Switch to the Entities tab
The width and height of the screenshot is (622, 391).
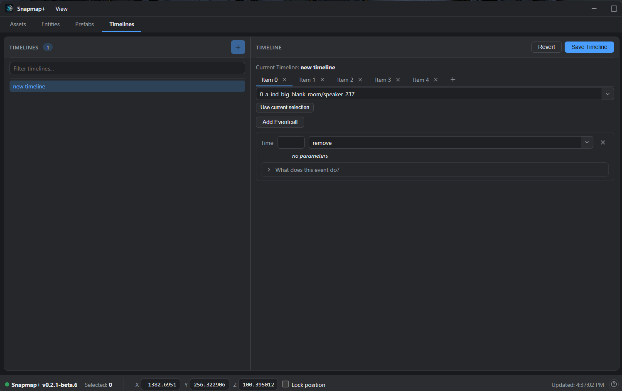51,24
